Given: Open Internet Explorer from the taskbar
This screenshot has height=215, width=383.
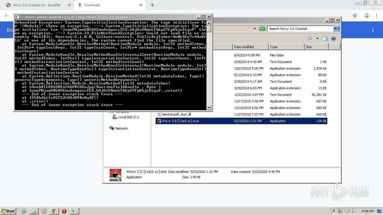Looking at the screenshot, I should [24, 211].
